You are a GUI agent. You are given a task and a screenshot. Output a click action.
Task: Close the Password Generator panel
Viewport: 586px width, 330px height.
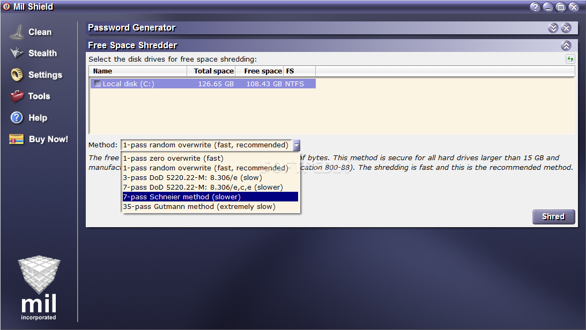click(x=566, y=28)
